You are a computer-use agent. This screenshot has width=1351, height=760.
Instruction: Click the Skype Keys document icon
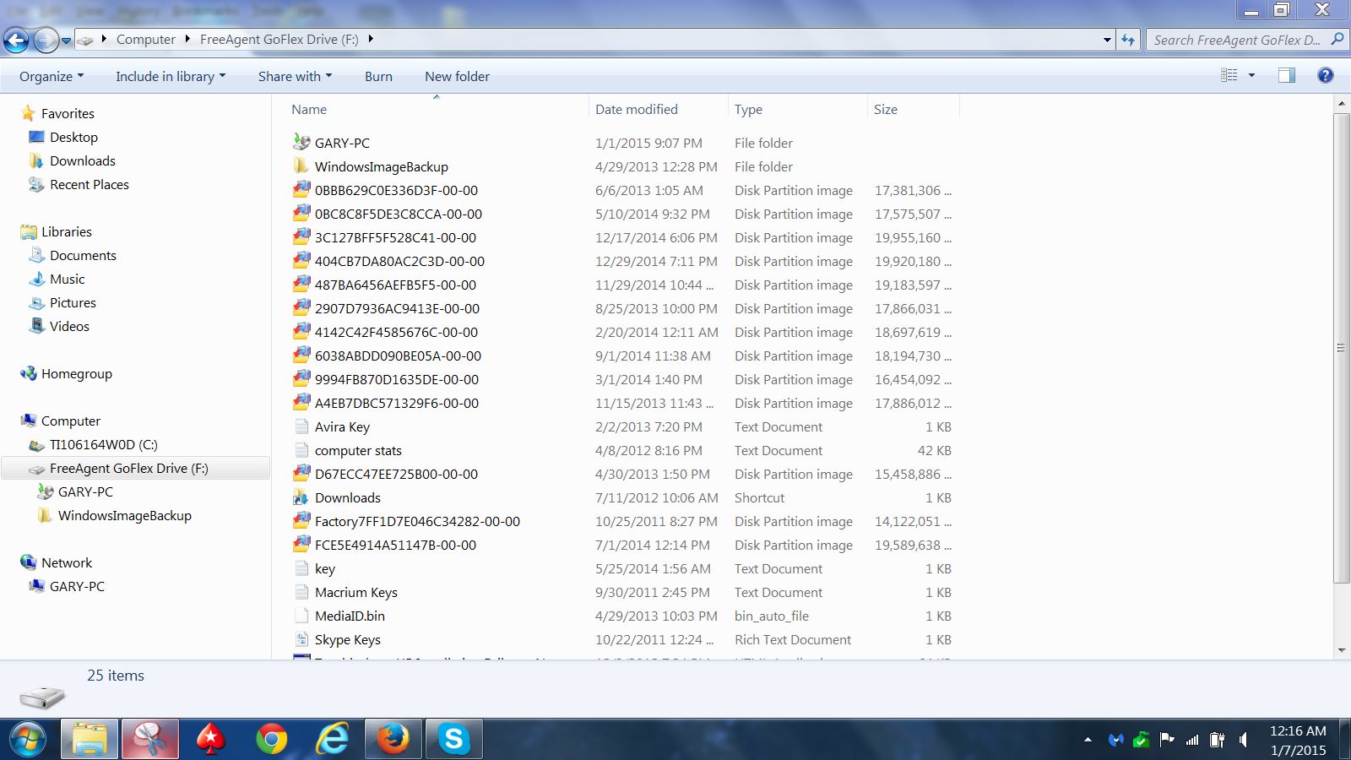(301, 639)
